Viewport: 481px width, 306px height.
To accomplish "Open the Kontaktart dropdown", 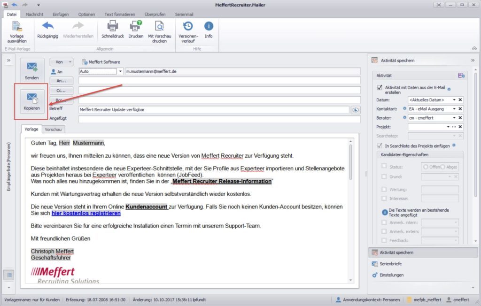I will click(x=454, y=108).
